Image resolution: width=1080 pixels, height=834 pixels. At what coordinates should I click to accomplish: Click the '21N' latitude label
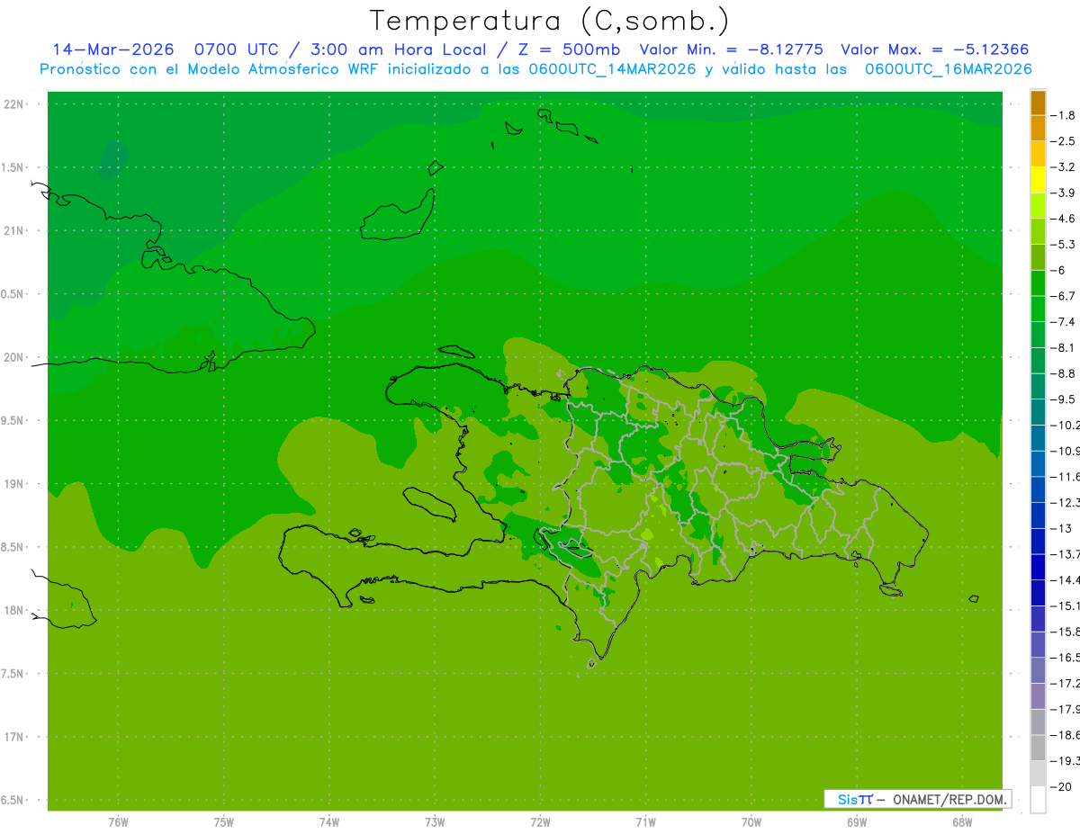click(15, 230)
